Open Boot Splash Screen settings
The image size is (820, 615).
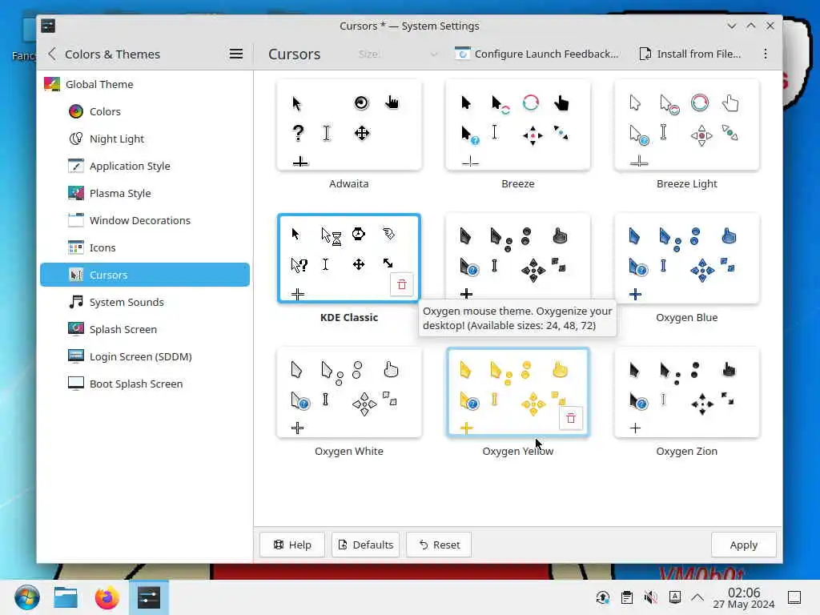(x=145, y=384)
